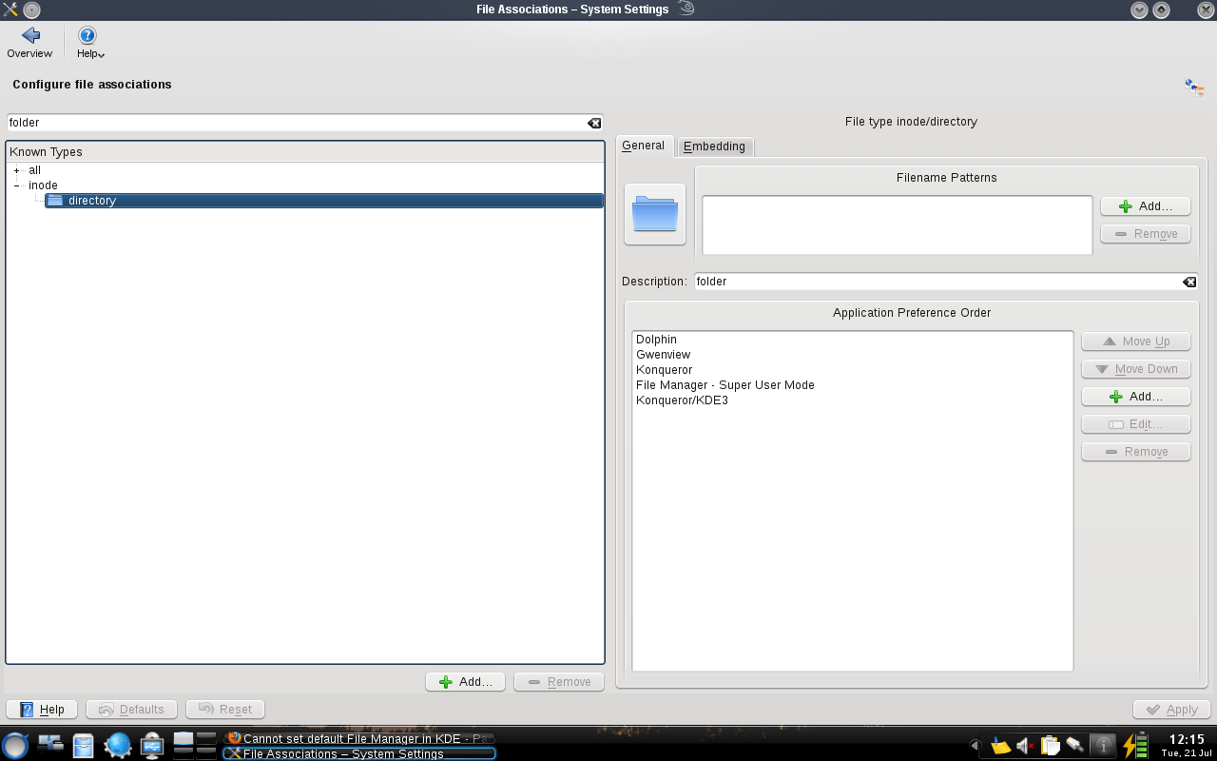
Task: Click the folder icon chooser button
Action: tap(655, 214)
